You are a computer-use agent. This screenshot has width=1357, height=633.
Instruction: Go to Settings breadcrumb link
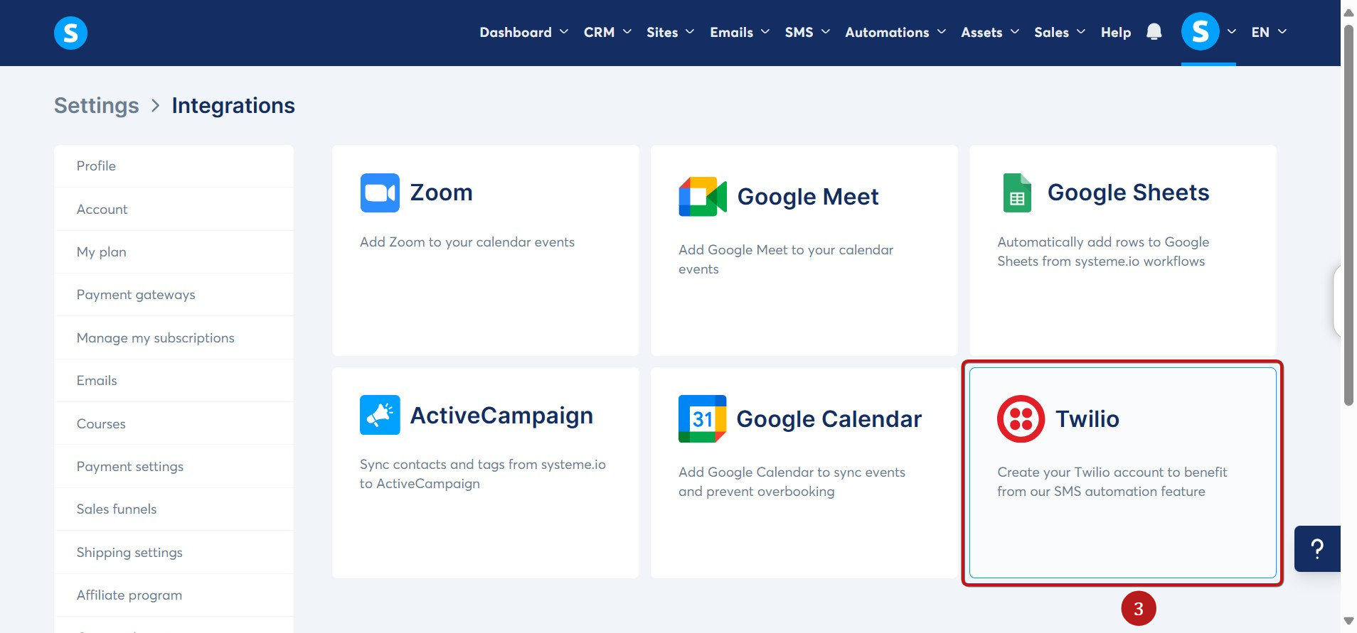coord(97,105)
